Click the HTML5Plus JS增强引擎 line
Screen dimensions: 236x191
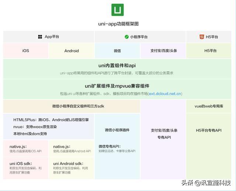(51, 120)
